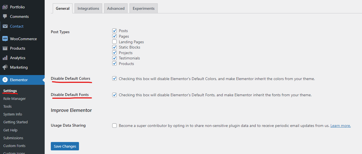
Task: Enable the Landing Pages post type
Action: (114, 42)
